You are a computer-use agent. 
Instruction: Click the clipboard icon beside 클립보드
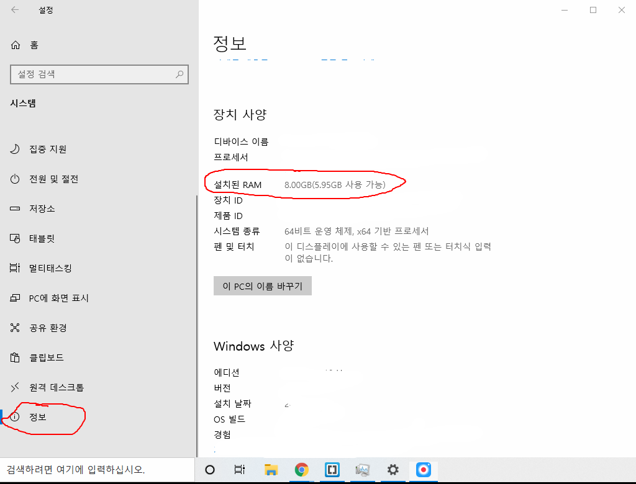point(15,357)
